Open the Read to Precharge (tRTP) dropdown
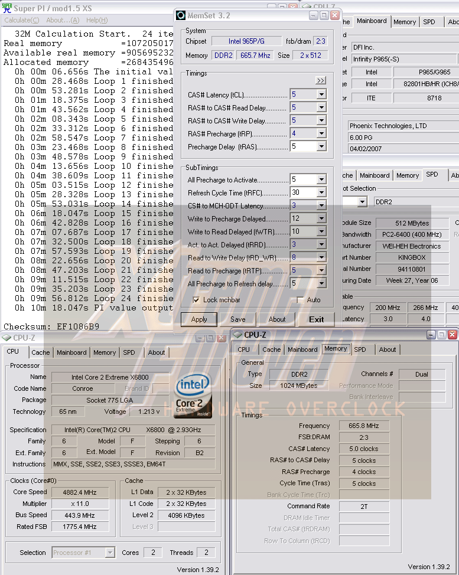This screenshot has height=575, width=459. pos(321,270)
